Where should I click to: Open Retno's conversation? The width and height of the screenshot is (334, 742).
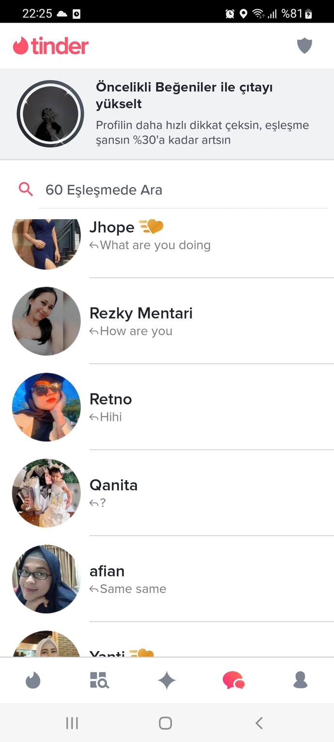point(167,407)
